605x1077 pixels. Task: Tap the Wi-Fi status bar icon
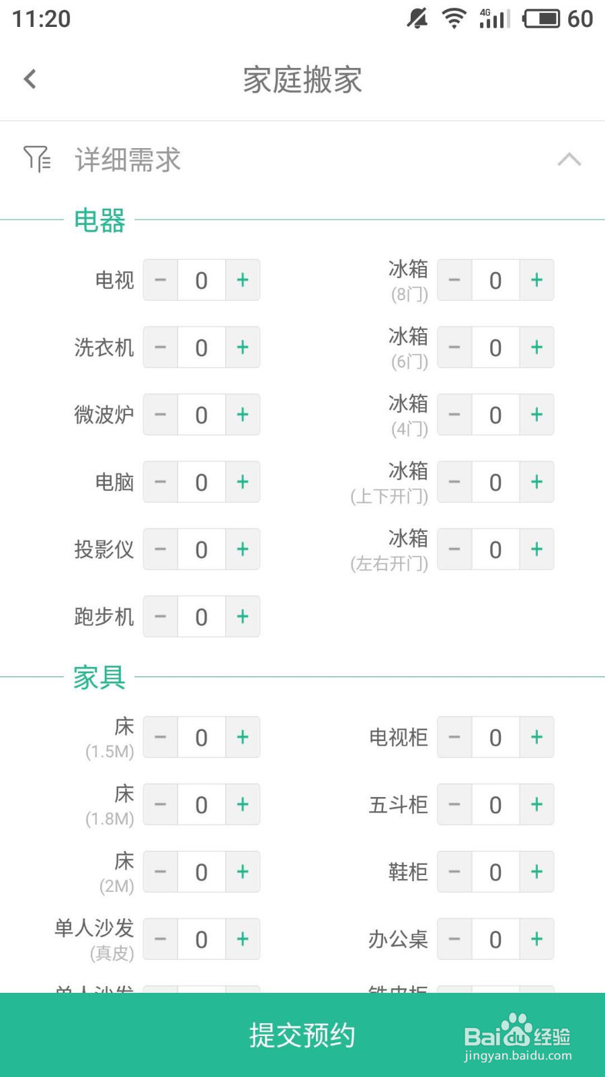click(454, 18)
